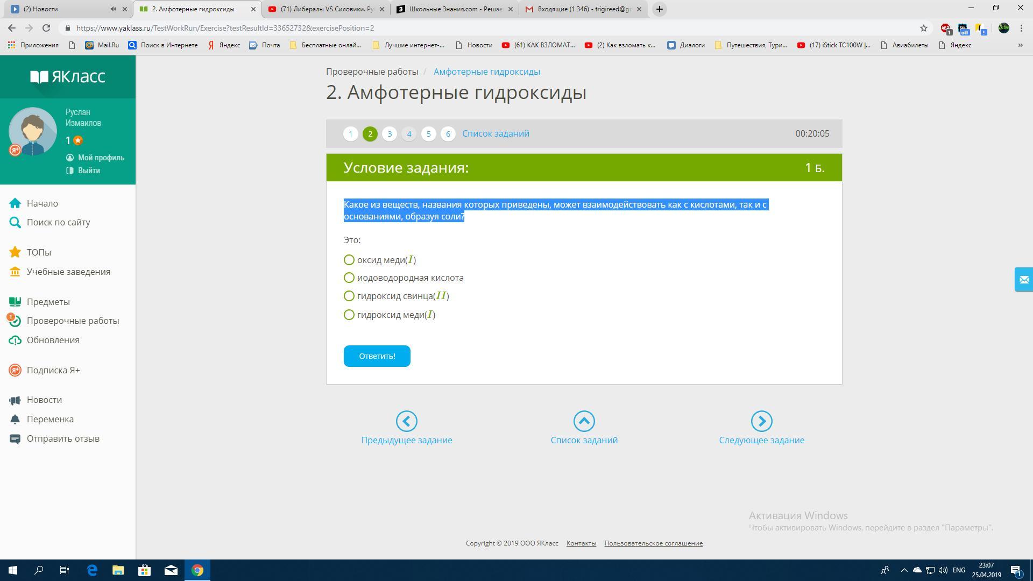Click the ЯКласс logo

pyautogui.click(x=68, y=77)
